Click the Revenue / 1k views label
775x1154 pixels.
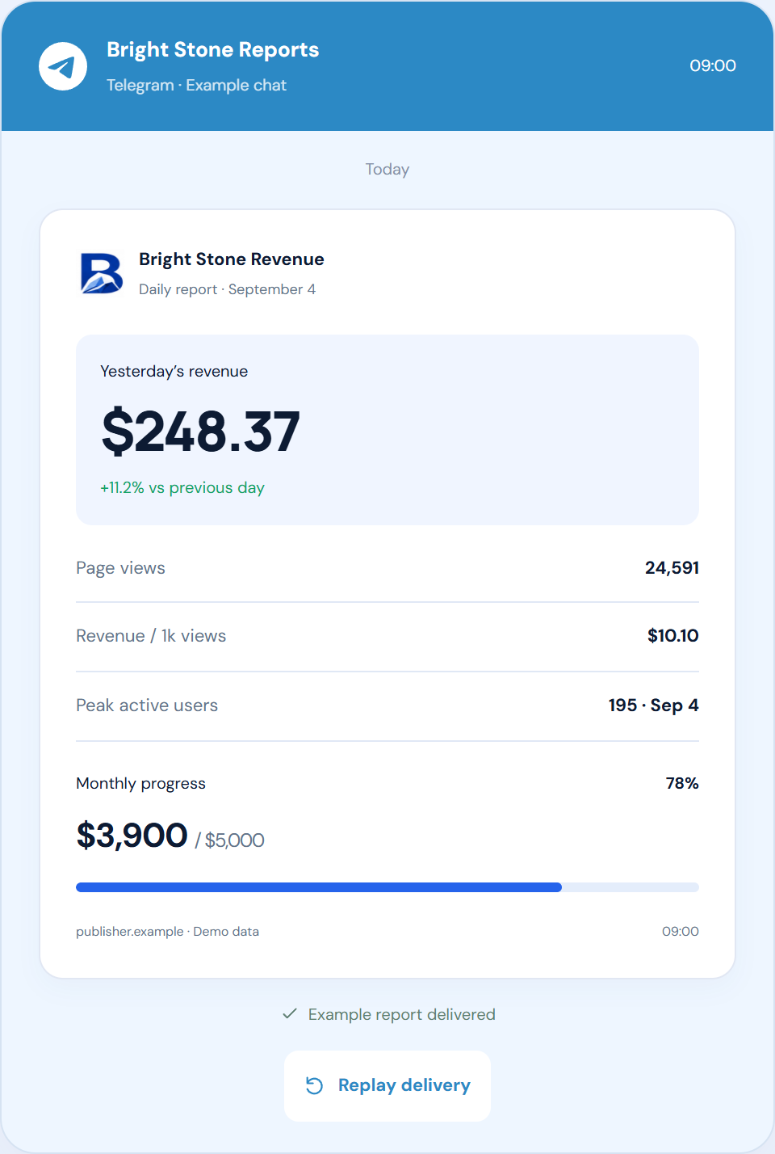click(x=151, y=636)
